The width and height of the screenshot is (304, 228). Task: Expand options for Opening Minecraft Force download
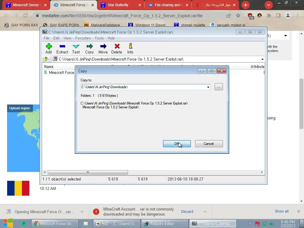pyautogui.click(x=82, y=212)
